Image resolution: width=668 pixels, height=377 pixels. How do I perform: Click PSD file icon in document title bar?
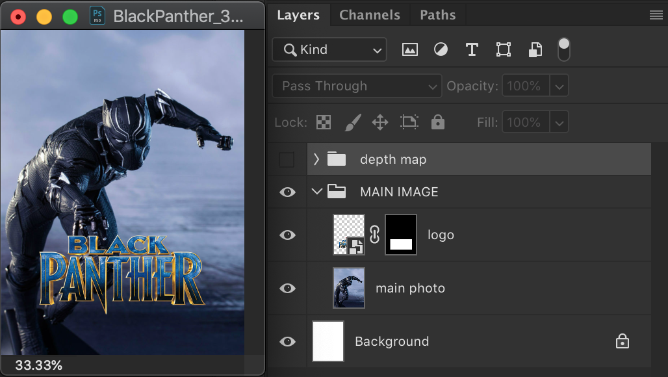click(x=97, y=16)
